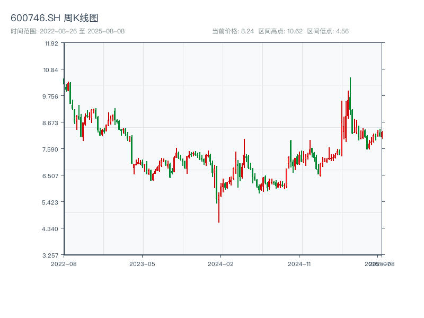Click the 10.84 y-axis tick label
Viewport: 424px width, 318px height.
click(51, 70)
